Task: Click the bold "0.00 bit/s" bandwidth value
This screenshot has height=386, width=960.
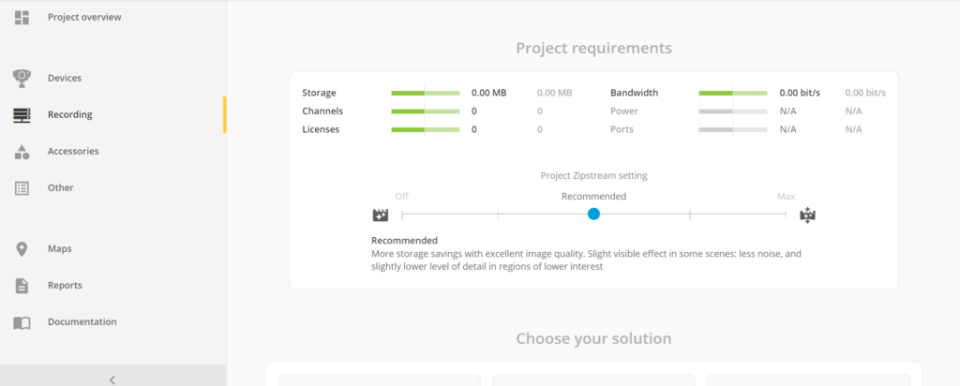Action: tap(800, 93)
